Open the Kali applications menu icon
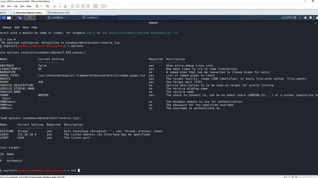318x178 pixels. pyautogui.click(x=3, y=18)
